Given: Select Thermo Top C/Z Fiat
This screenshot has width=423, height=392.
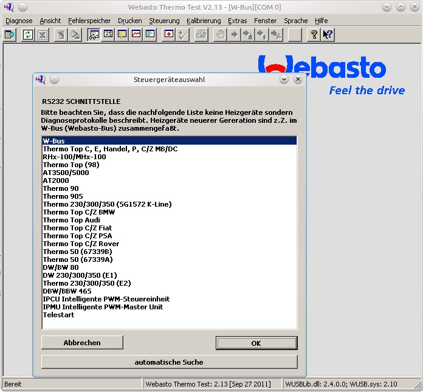Looking at the screenshot, I should point(170,228).
